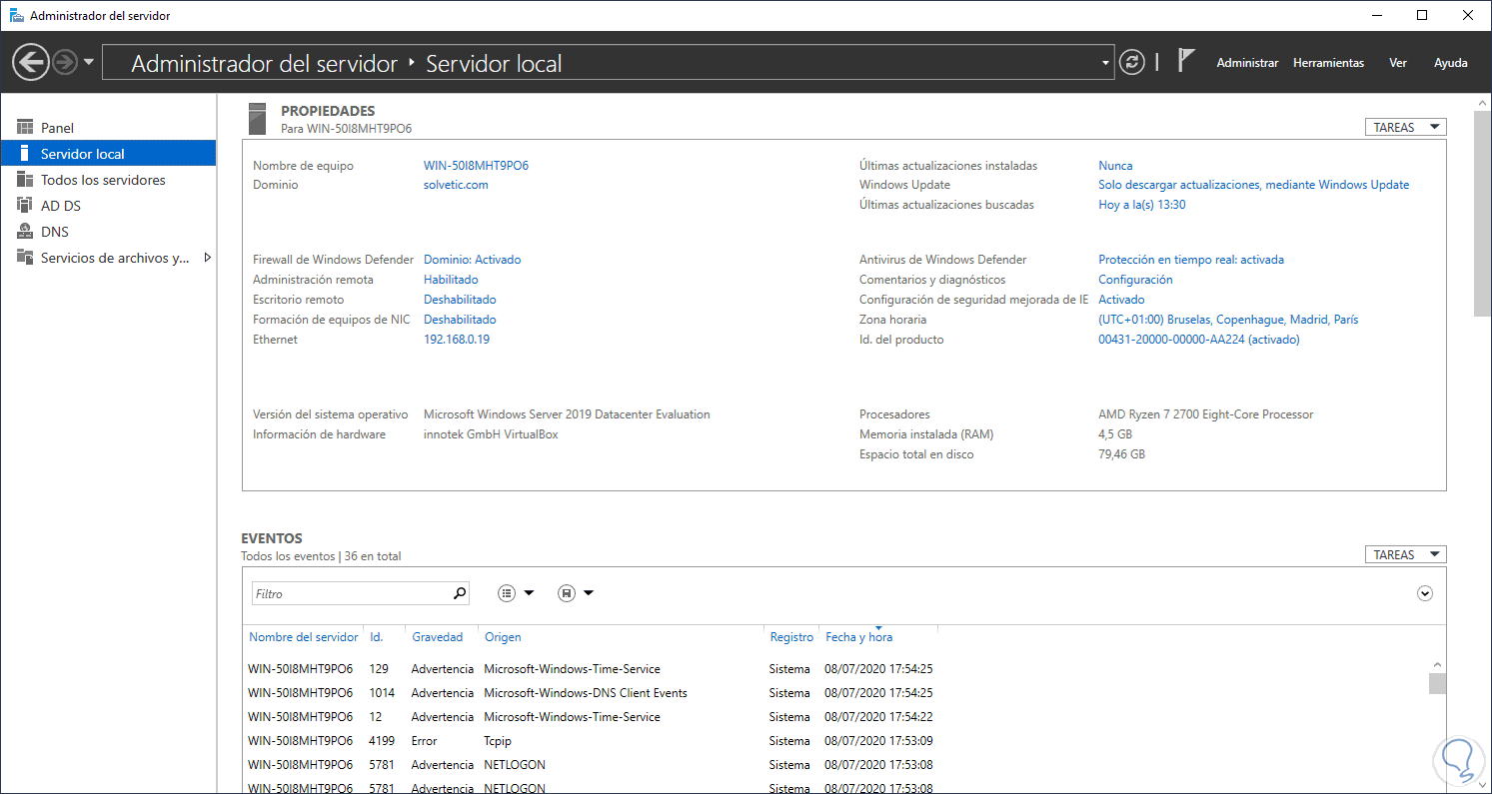Image resolution: width=1492 pixels, height=794 pixels.
Task: Click the main scrollbar up arrow
Action: coord(1482,102)
